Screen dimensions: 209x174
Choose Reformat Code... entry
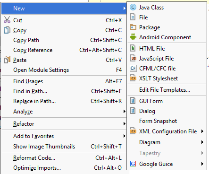64,158
